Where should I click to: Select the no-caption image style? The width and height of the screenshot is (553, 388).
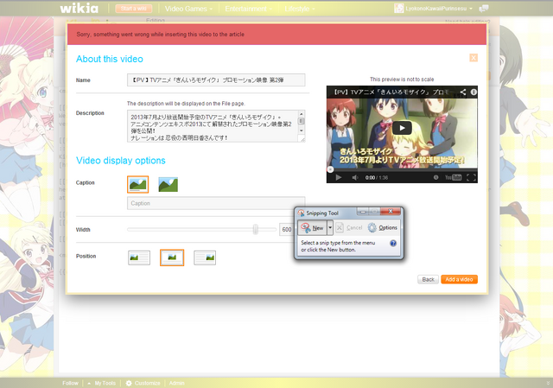point(168,184)
